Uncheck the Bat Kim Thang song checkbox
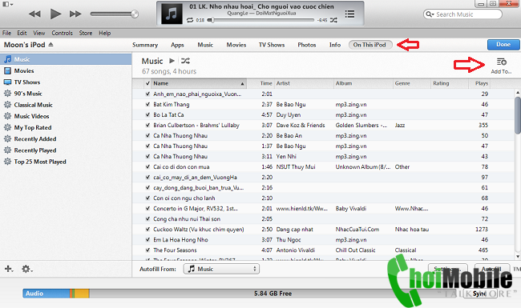Viewport: 521px width, 308px height. 147,104
